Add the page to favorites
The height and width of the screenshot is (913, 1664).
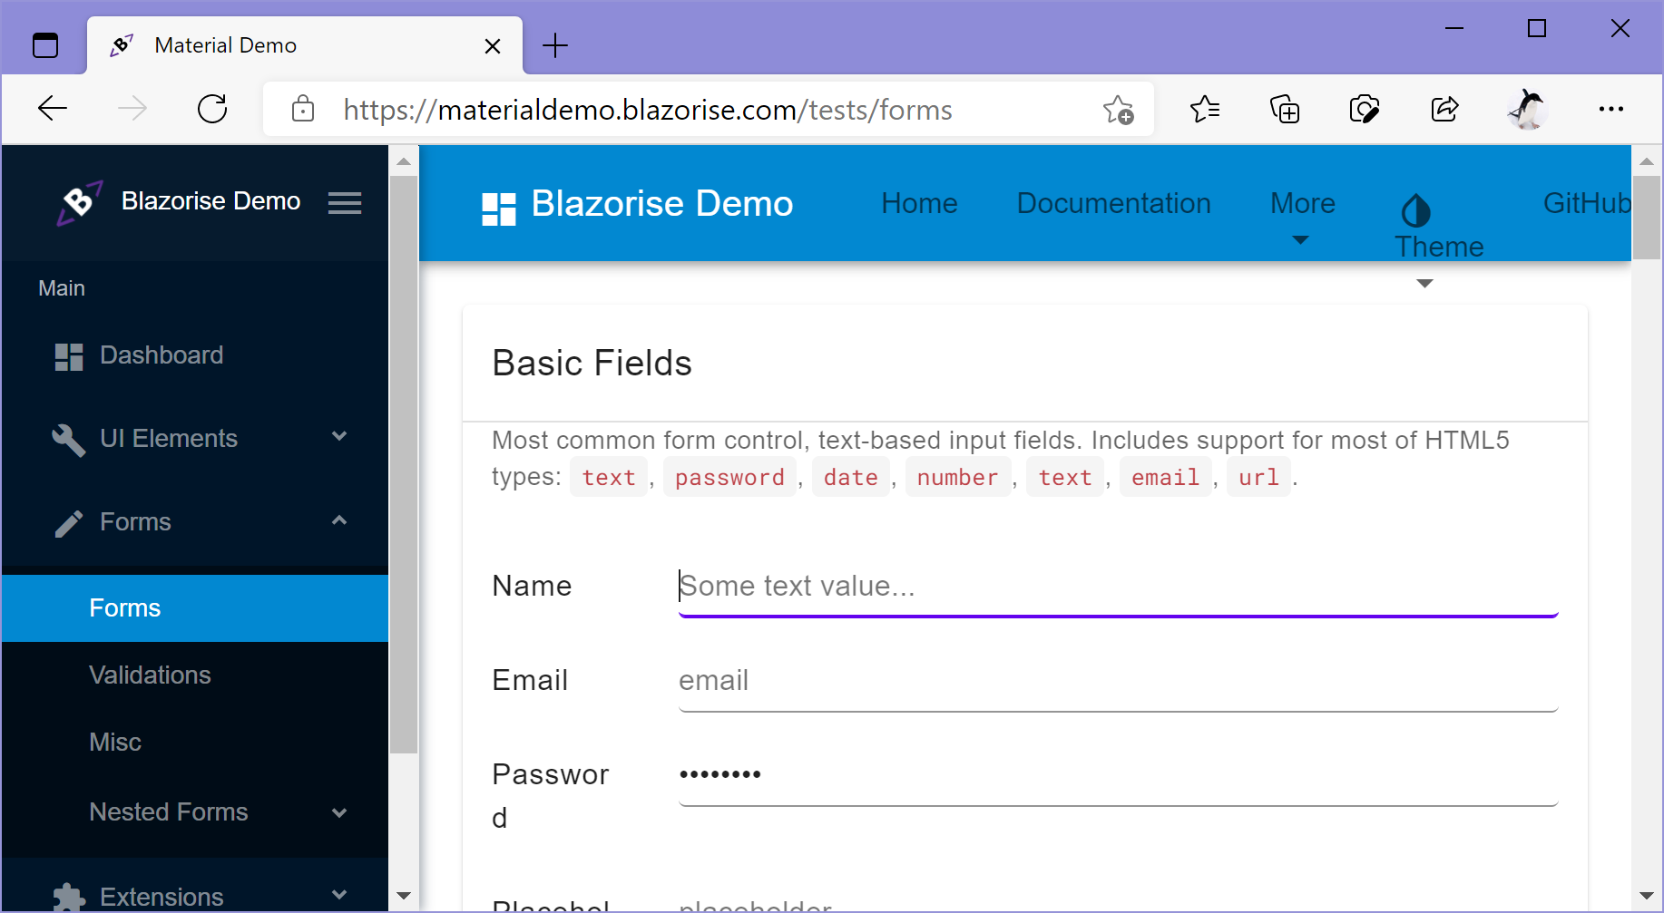coord(1119,109)
